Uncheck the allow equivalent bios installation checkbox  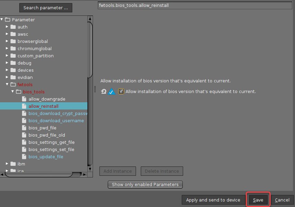(x=121, y=92)
